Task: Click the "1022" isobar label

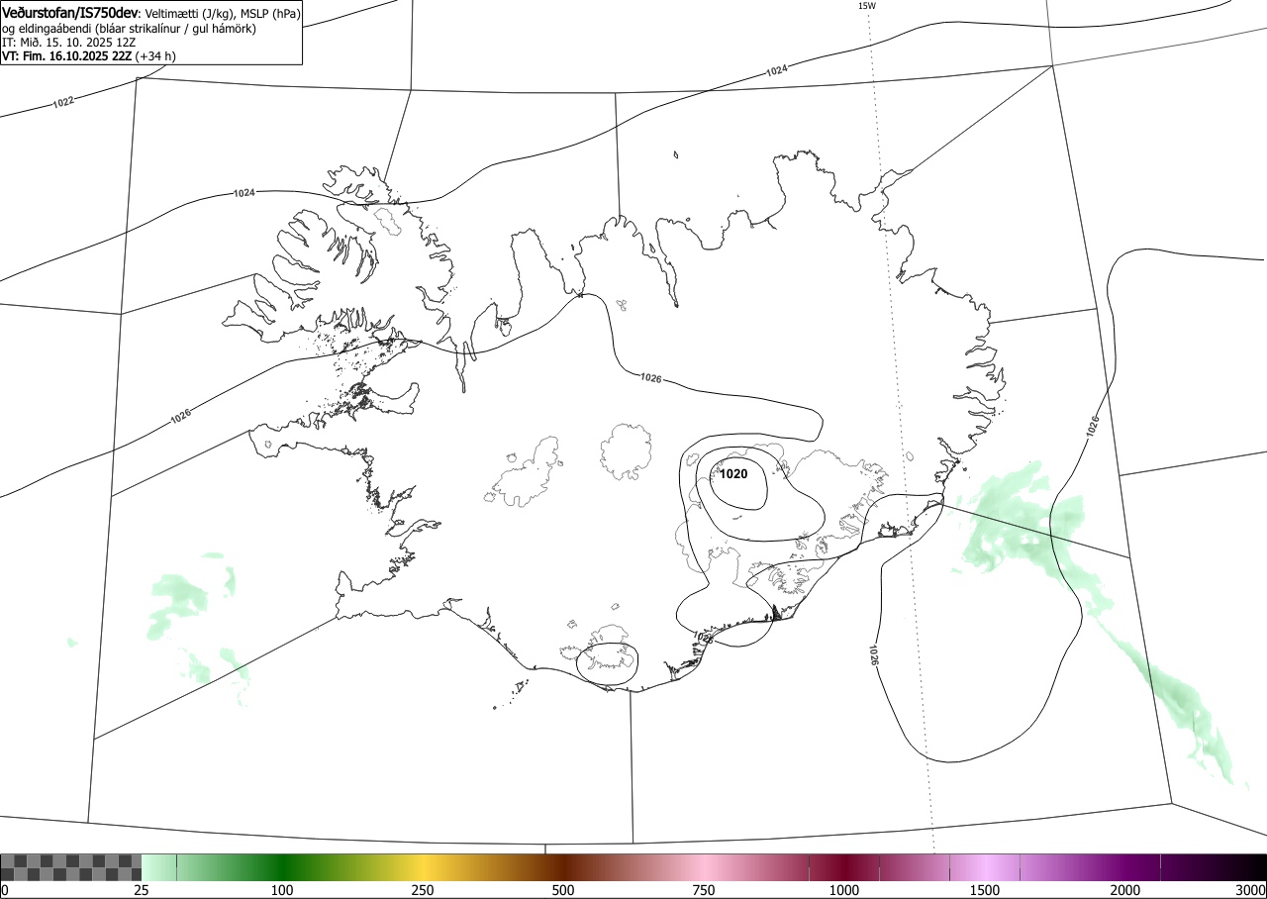Action: coord(63,102)
